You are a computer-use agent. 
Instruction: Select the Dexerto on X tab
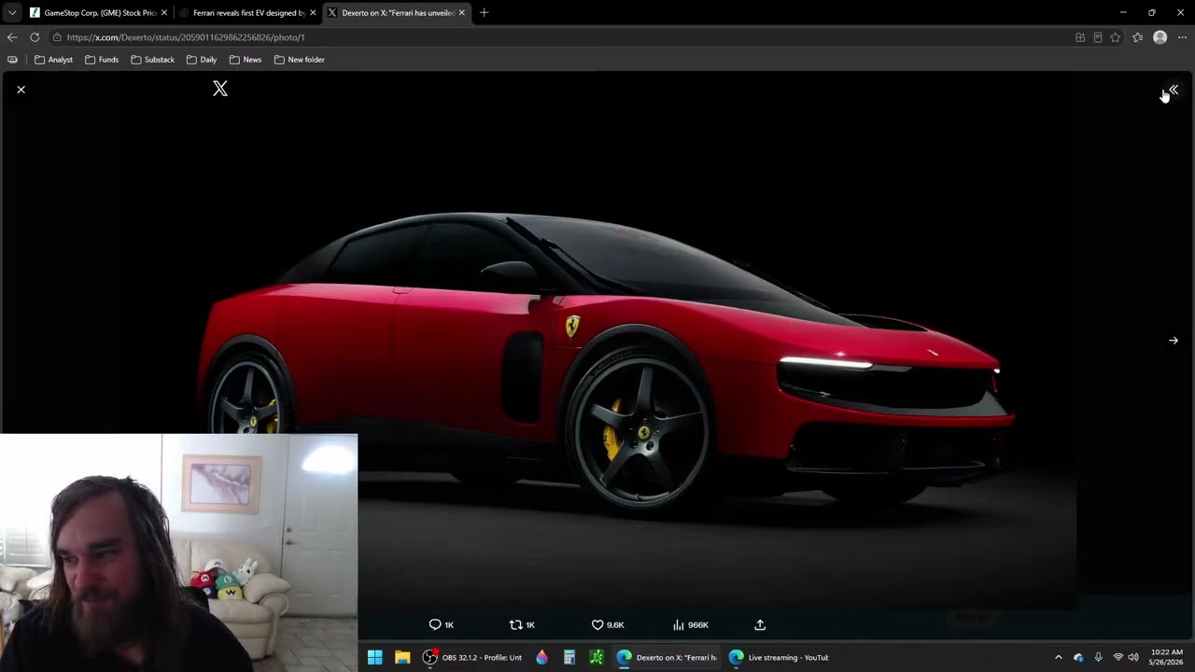coord(397,13)
